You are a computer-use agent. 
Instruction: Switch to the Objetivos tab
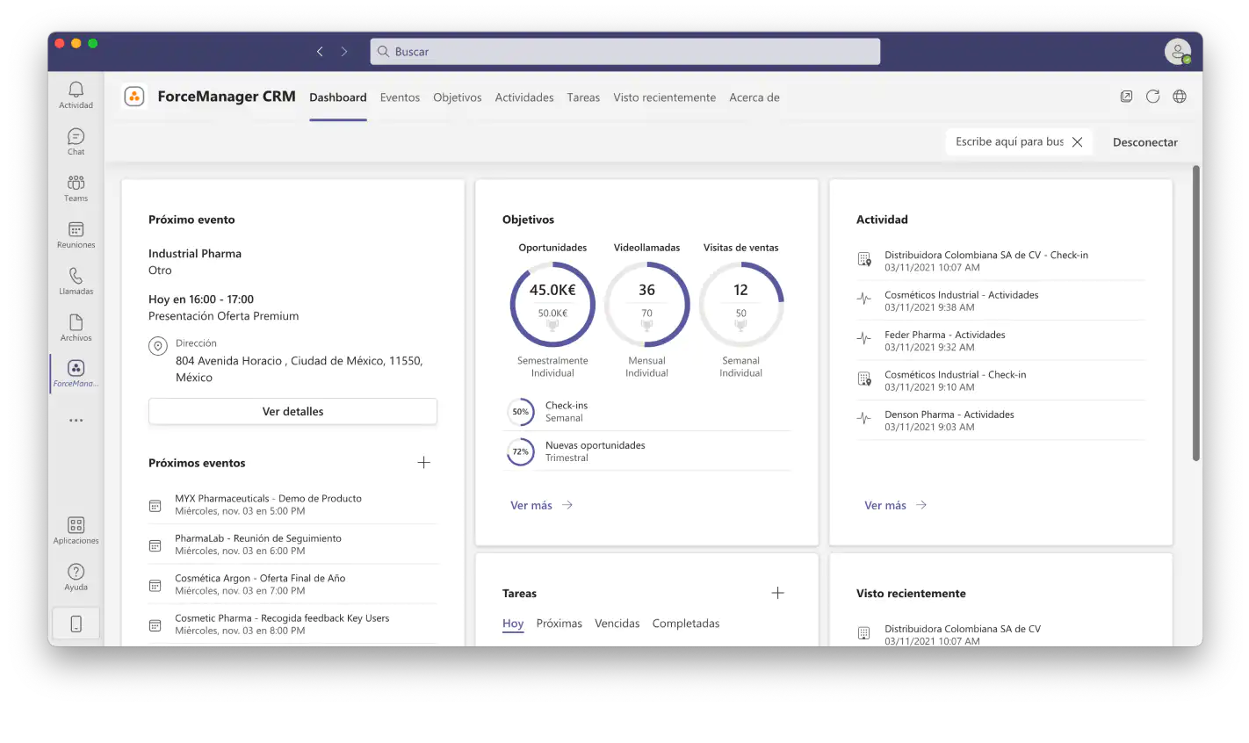tap(458, 97)
